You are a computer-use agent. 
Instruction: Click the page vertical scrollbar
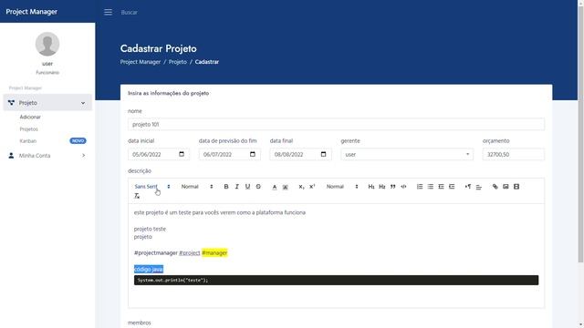tap(580, 134)
